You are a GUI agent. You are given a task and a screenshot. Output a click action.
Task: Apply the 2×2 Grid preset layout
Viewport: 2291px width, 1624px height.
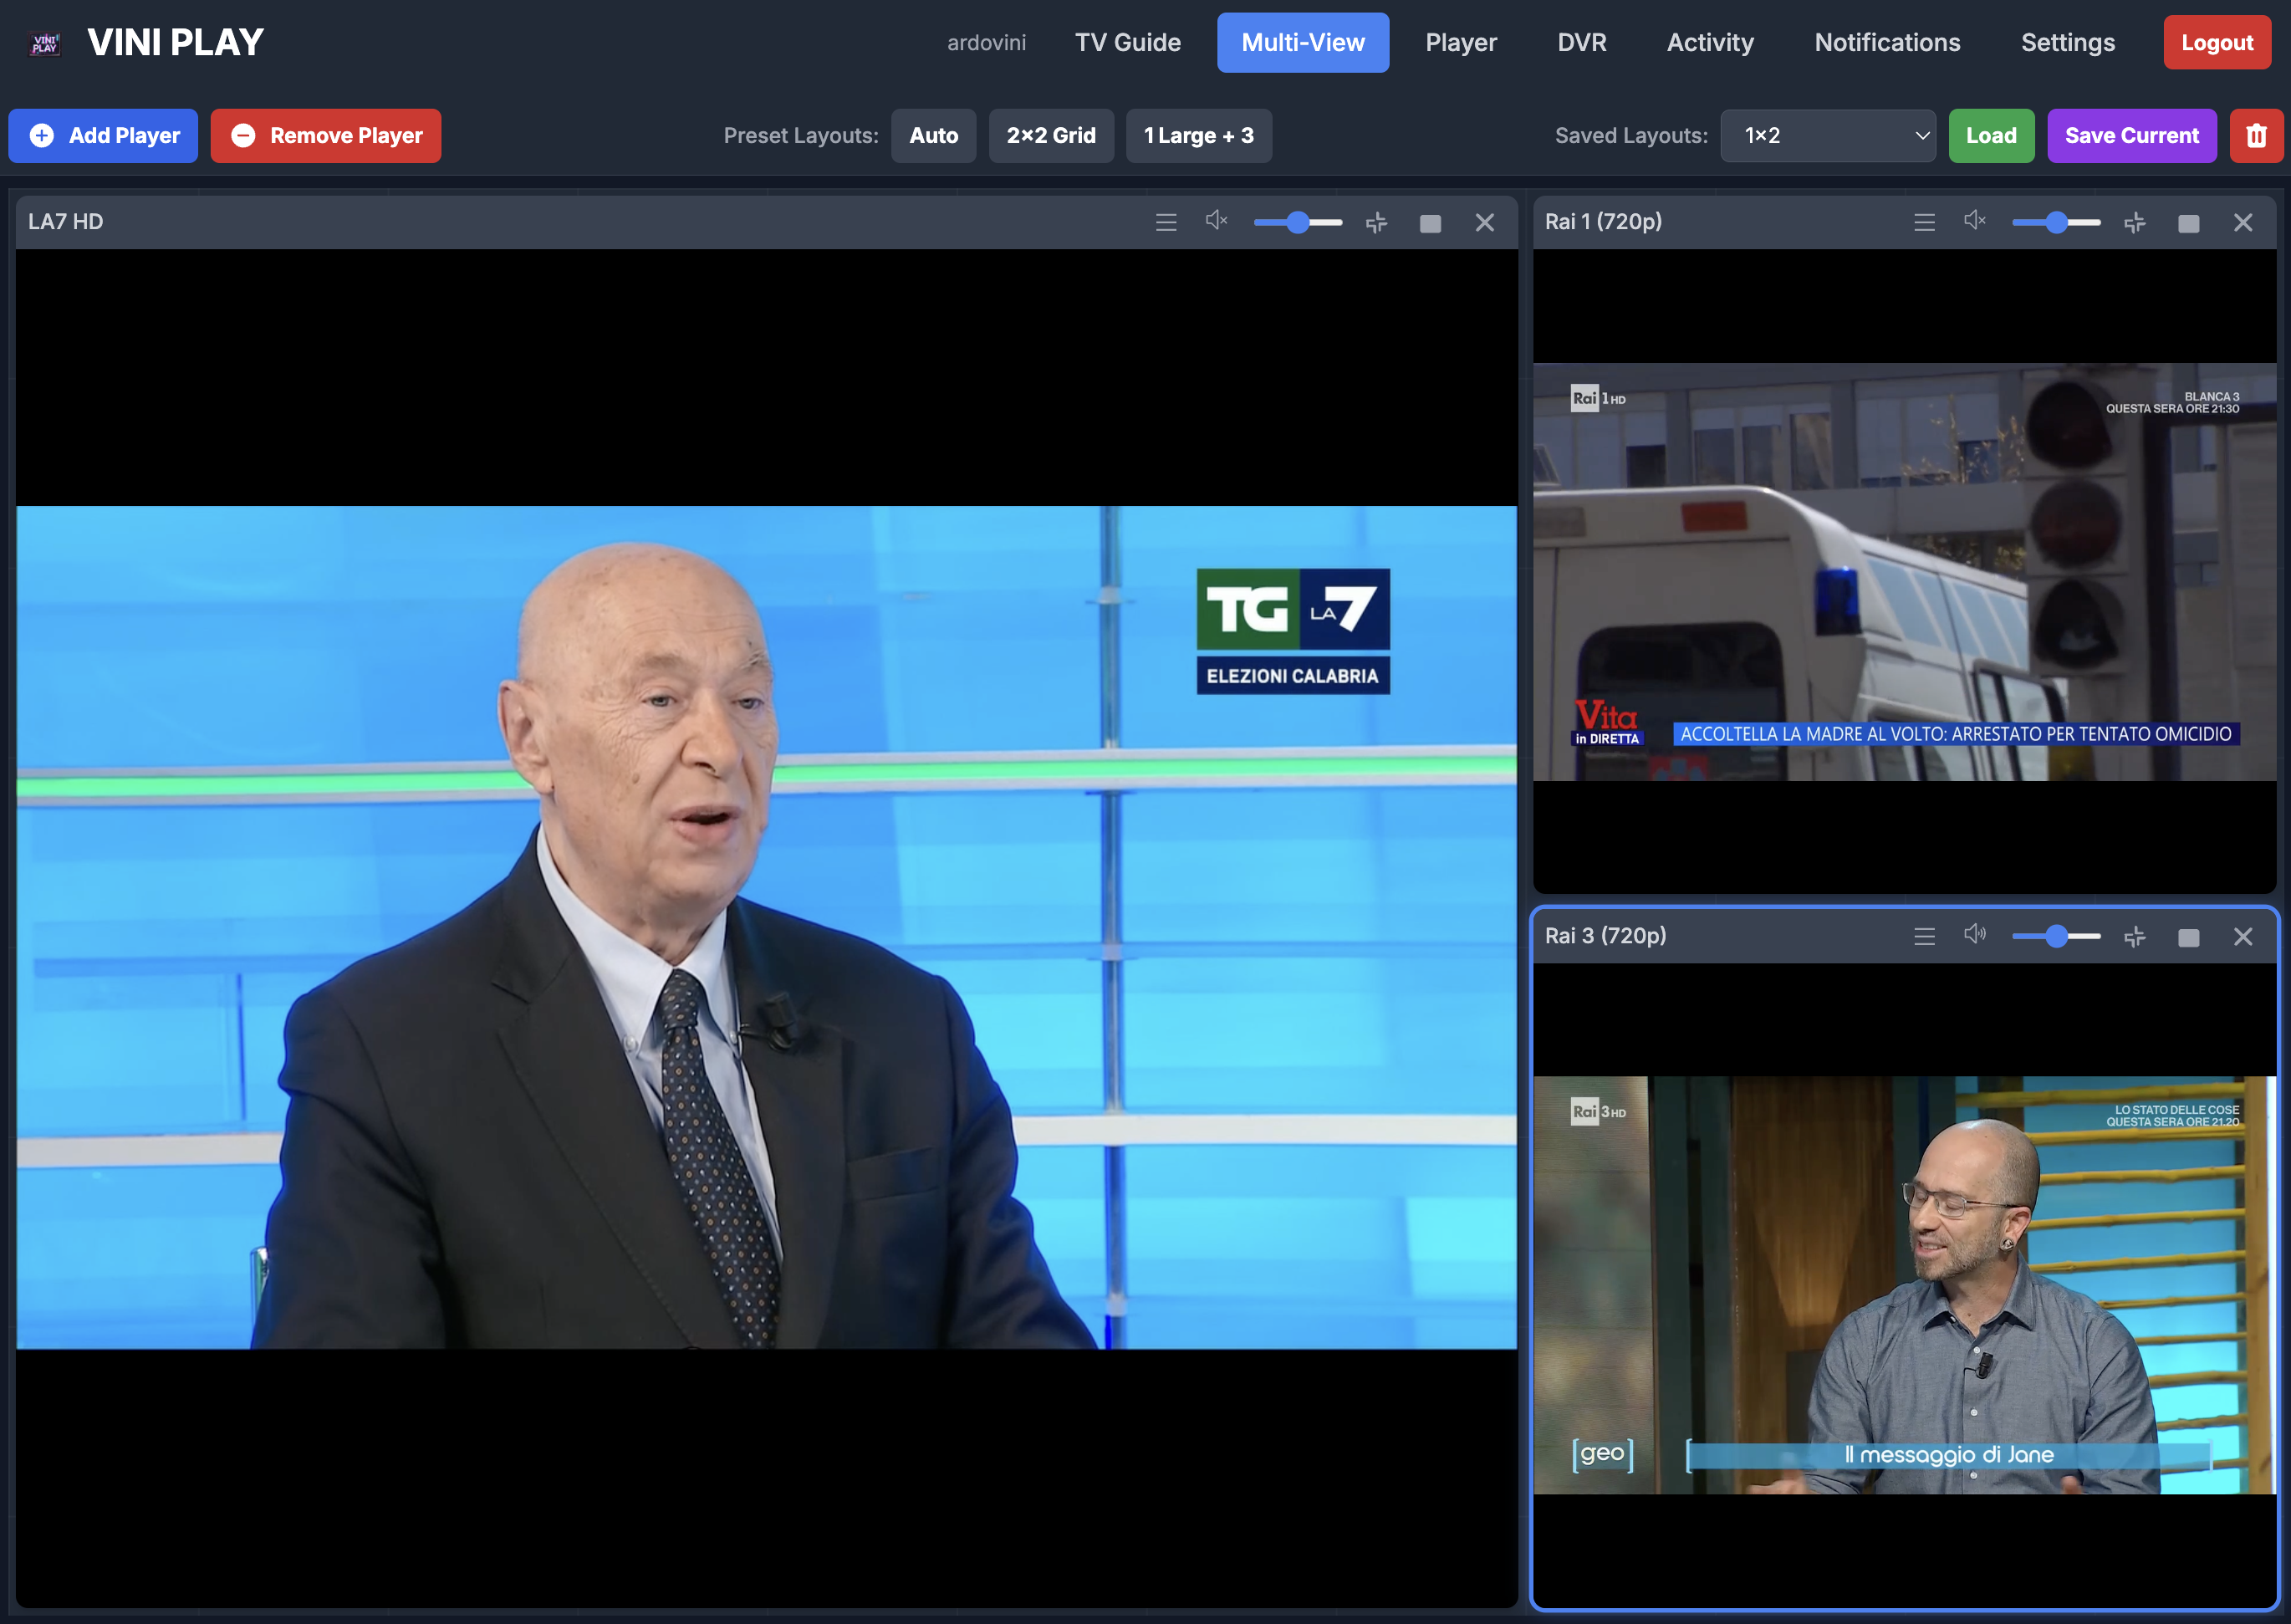click(x=1050, y=136)
